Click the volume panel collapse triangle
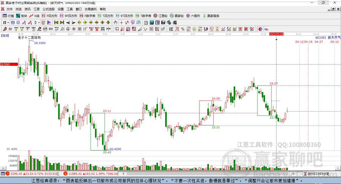 pyautogui.click(x=3, y=168)
